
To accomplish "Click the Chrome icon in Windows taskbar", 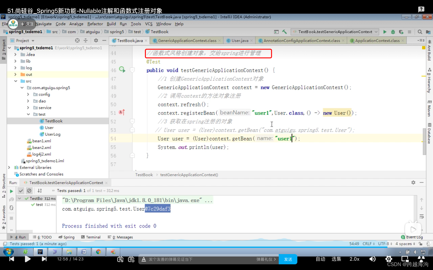I will (x=98, y=252).
